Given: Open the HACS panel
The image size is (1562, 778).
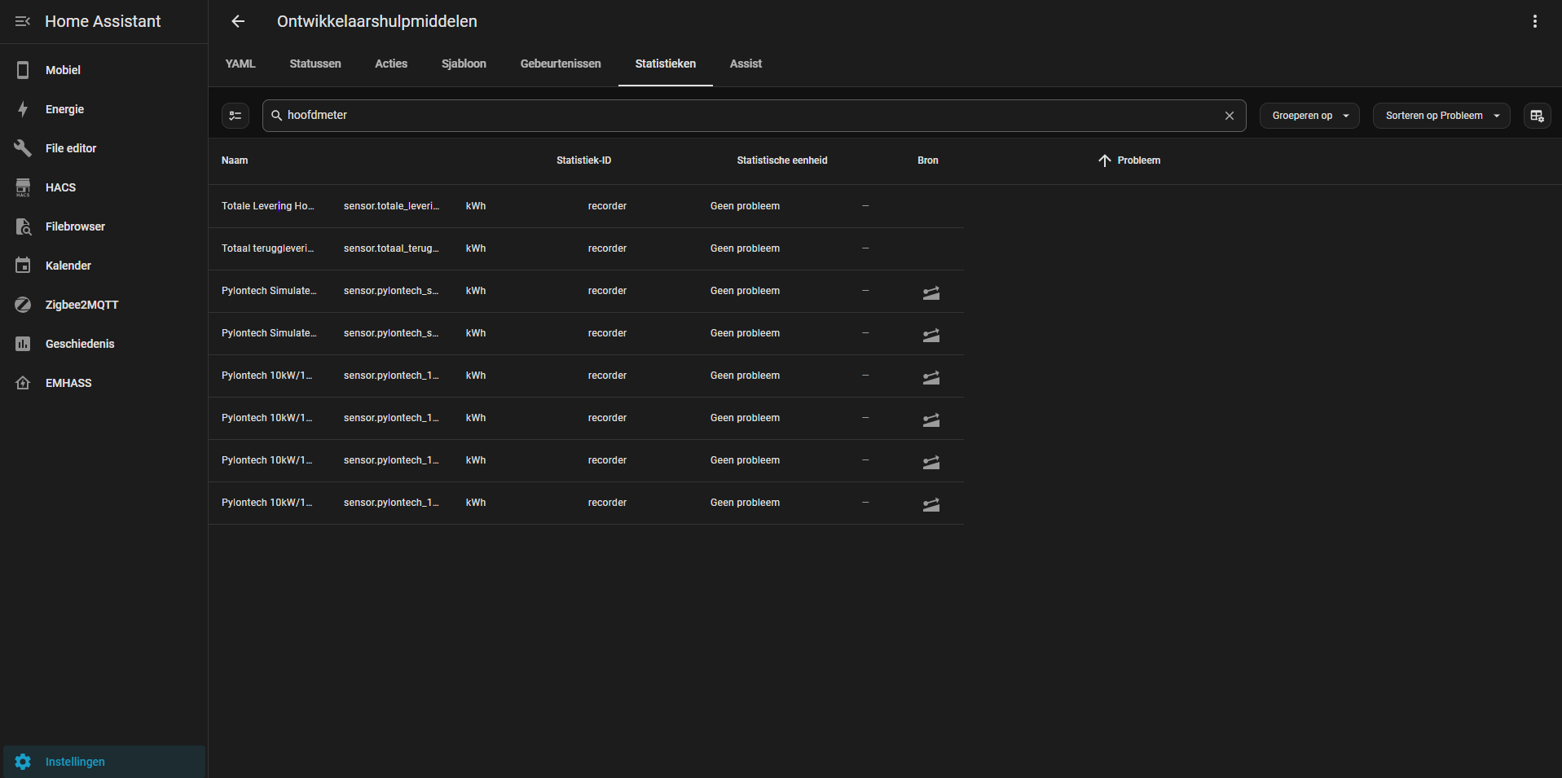Looking at the screenshot, I should coord(103,187).
